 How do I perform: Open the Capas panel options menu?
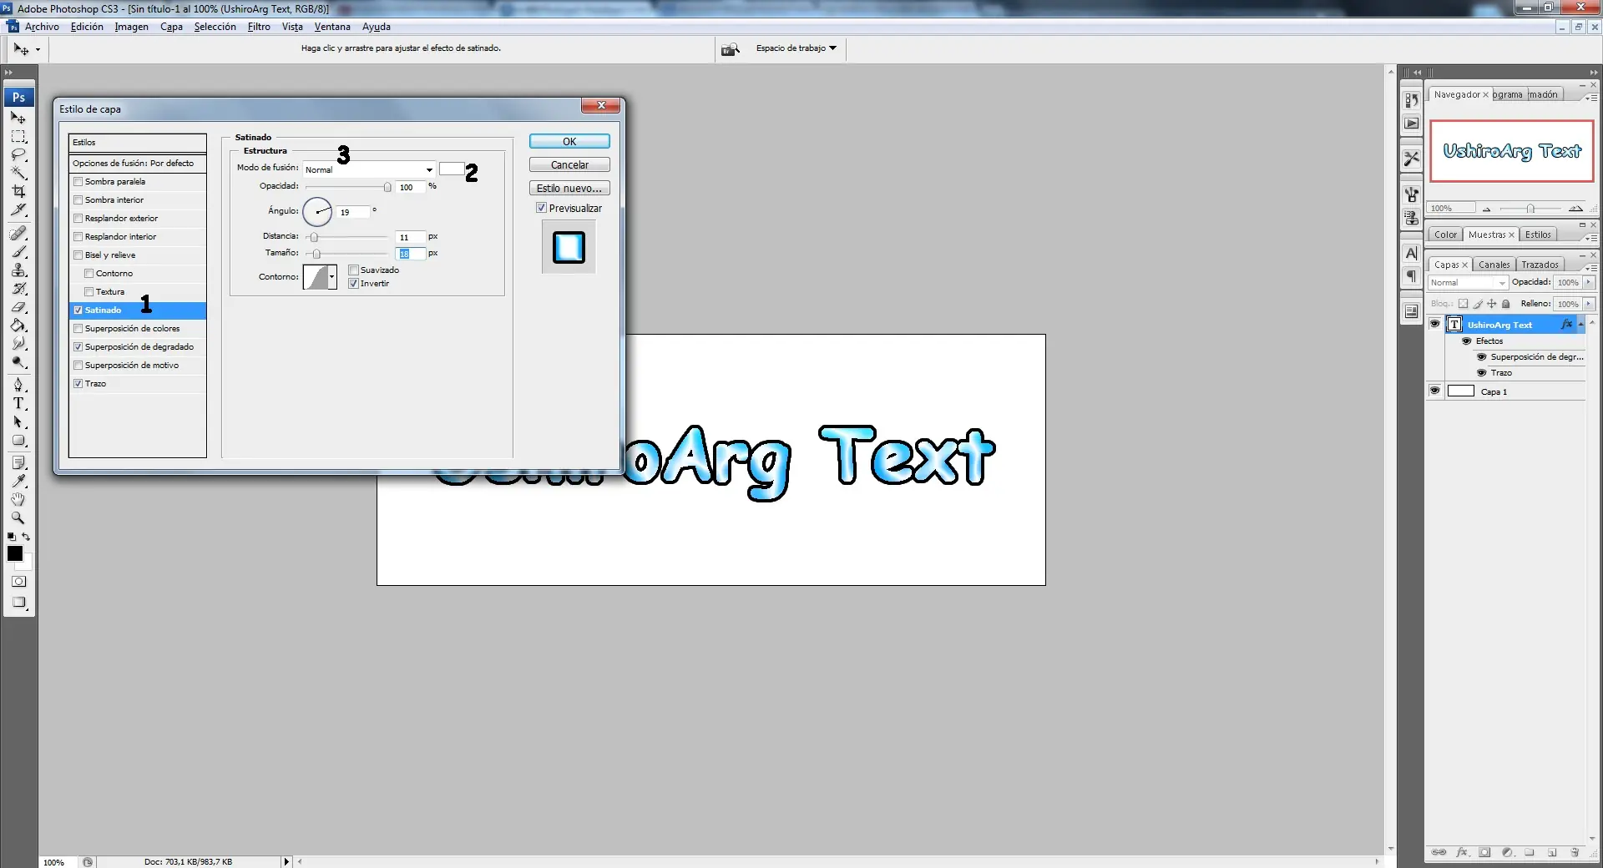point(1591,267)
